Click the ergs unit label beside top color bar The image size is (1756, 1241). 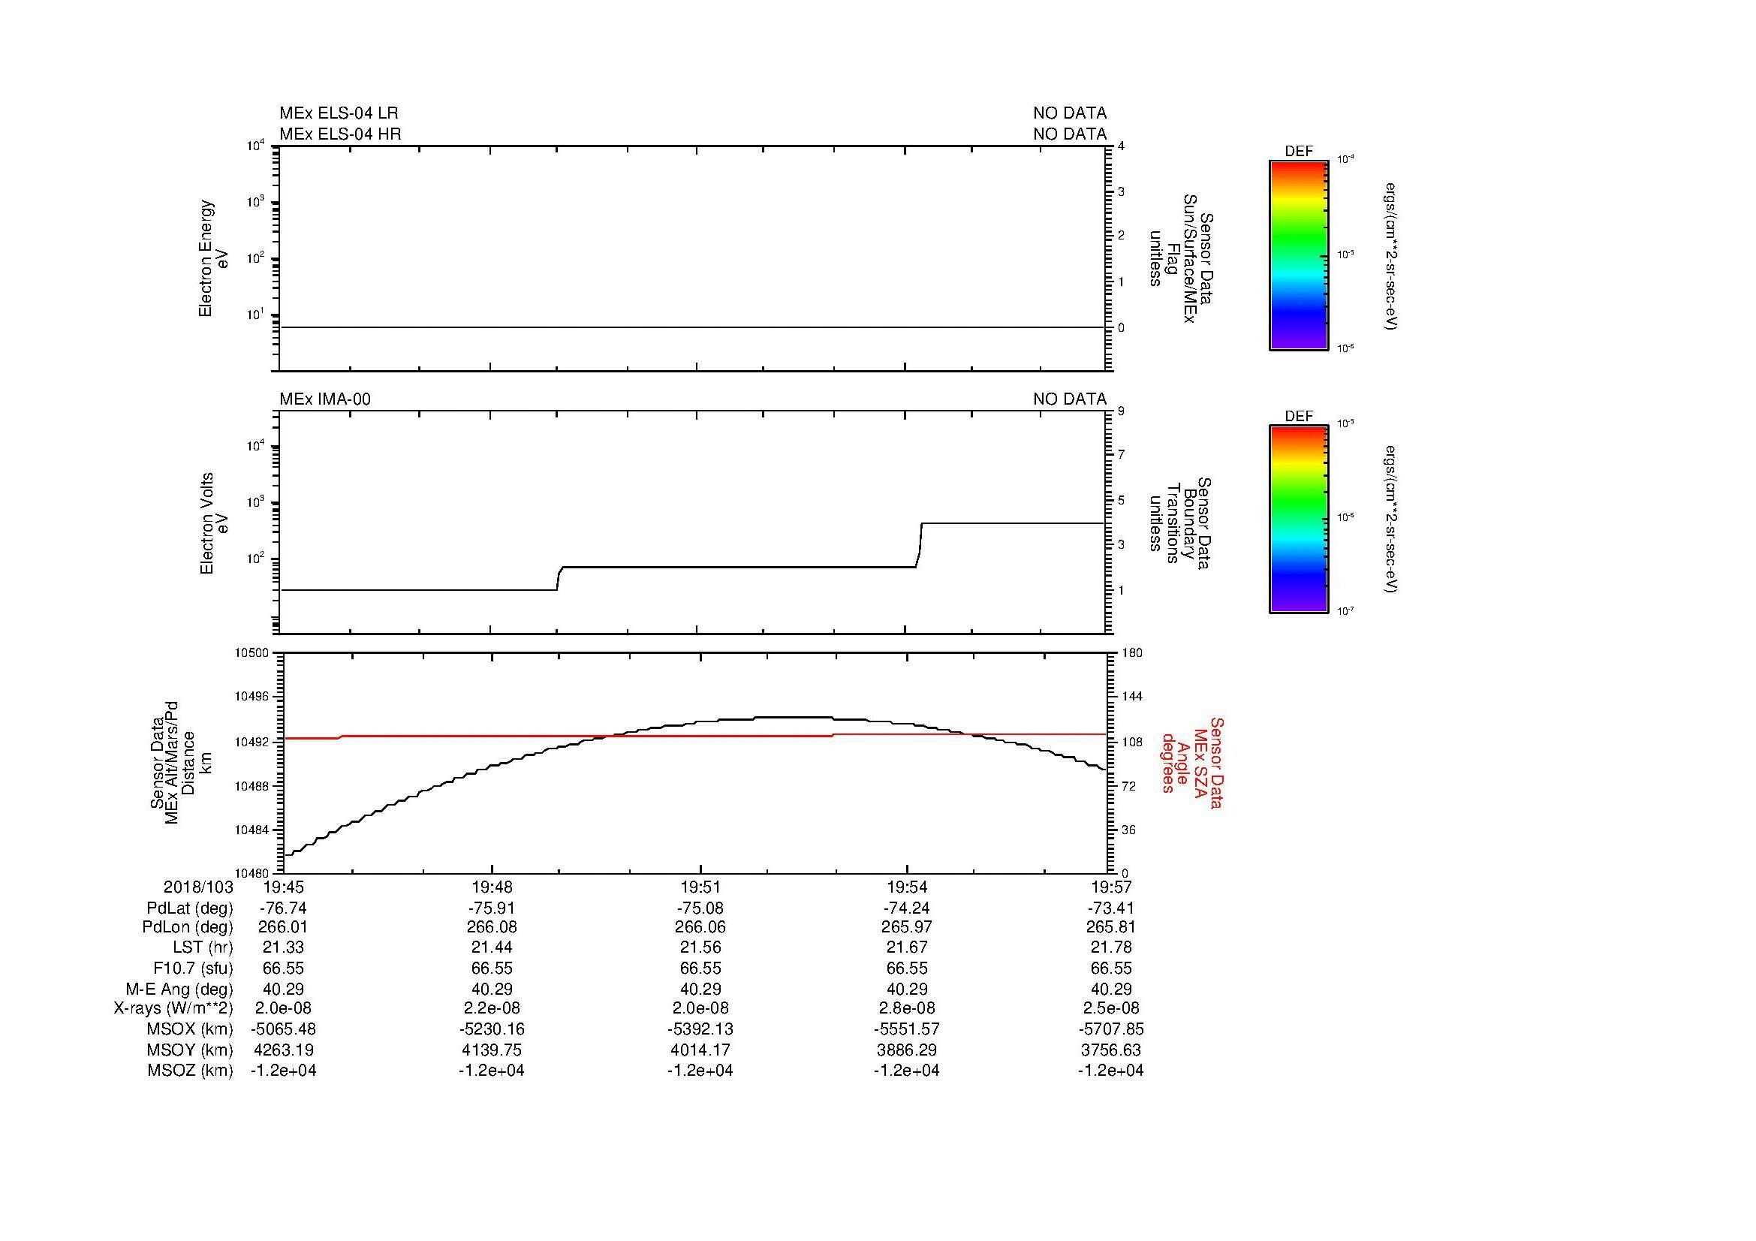[1390, 256]
